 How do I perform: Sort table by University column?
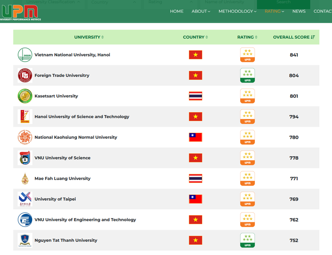pyautogui.click(x=89, y=37)
